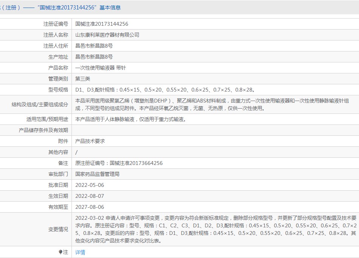Select the 变更情况 label
Screen dimensions: 359x258
click(58, 229)
